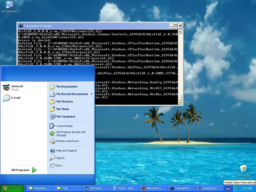This screenshot has height=192, width=256.
Task: Switch to Form1 - Notepad taskbar button
Action: 125,188
